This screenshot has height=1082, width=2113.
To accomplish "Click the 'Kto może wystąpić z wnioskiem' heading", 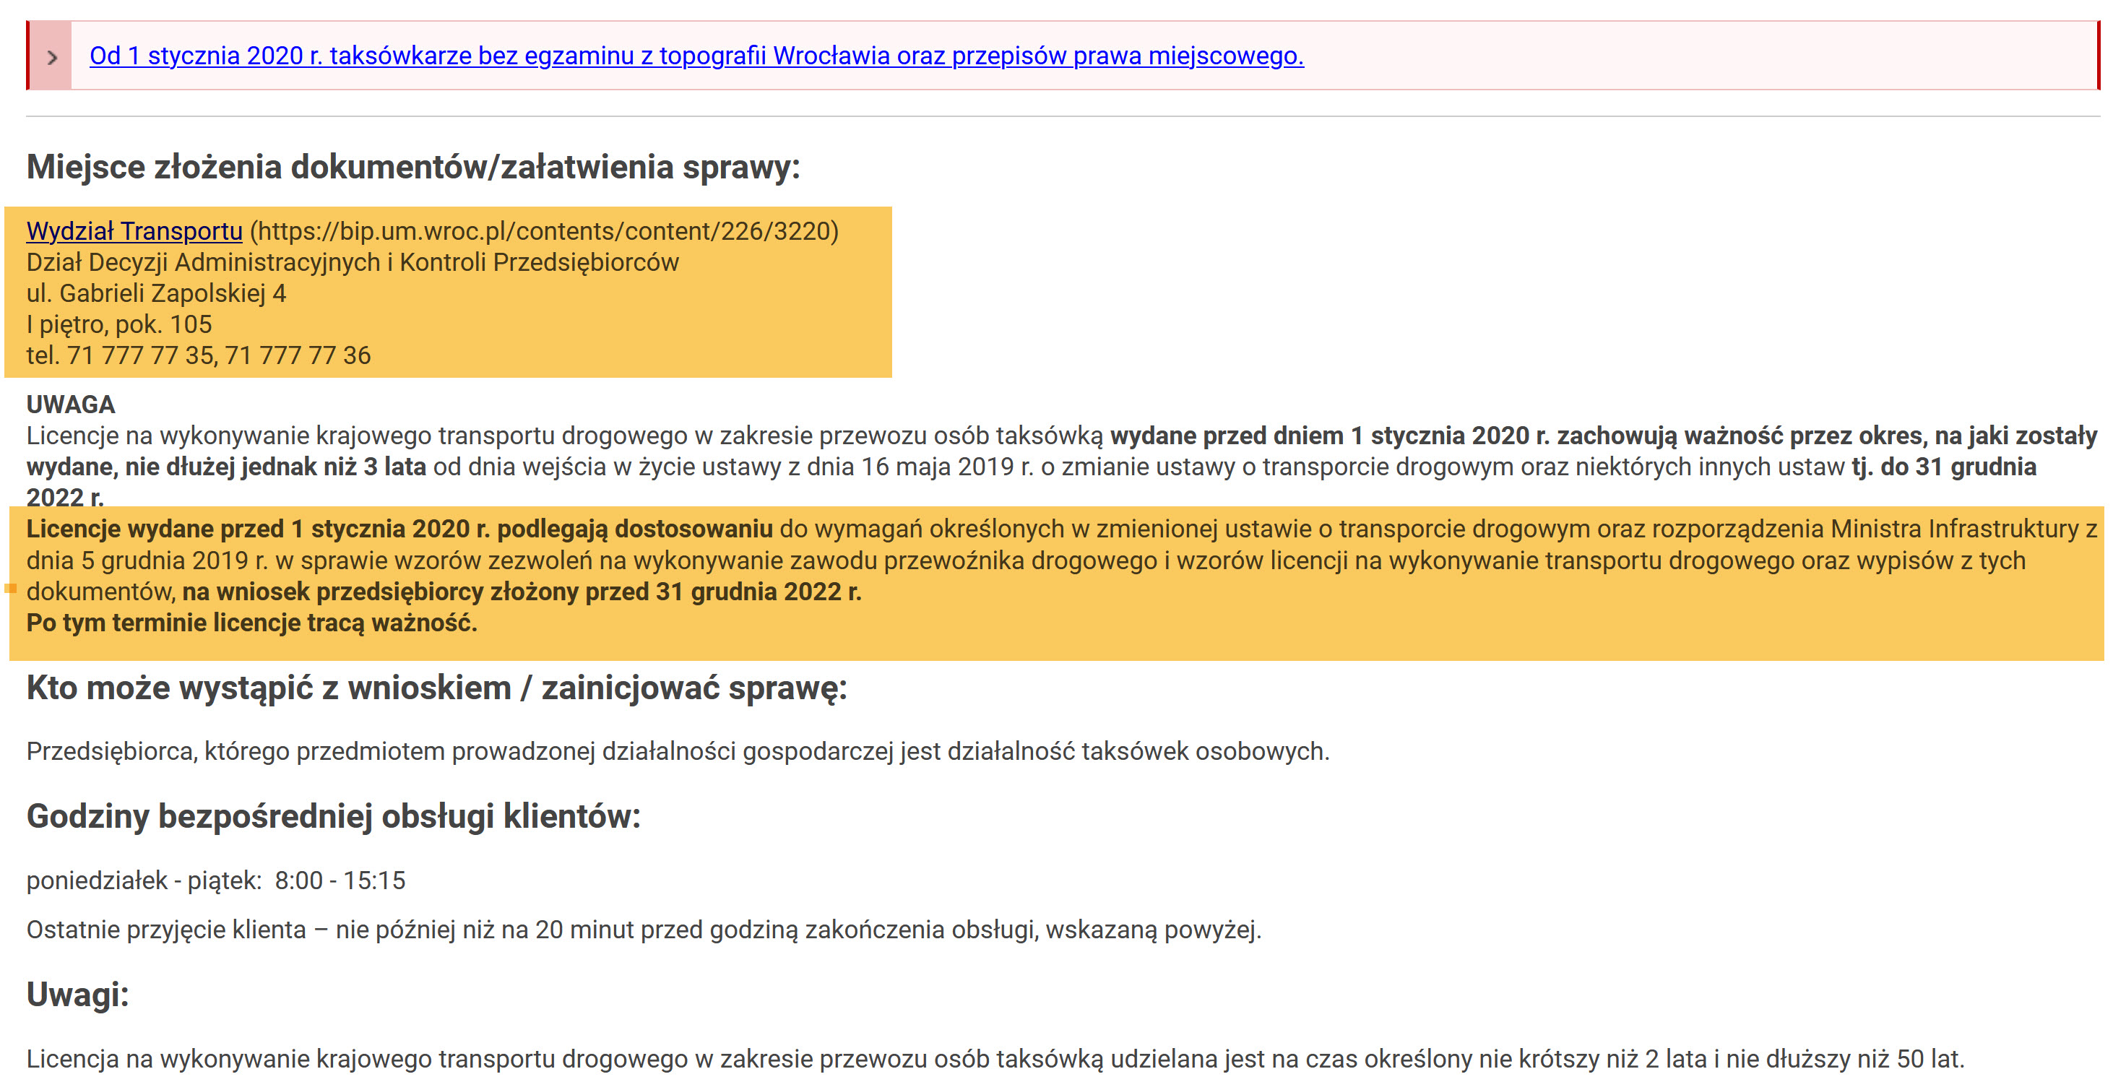I will pyautogui.click(x=436, y=688).
